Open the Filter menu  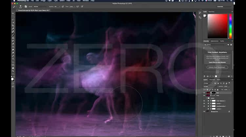tap(68, 1)
